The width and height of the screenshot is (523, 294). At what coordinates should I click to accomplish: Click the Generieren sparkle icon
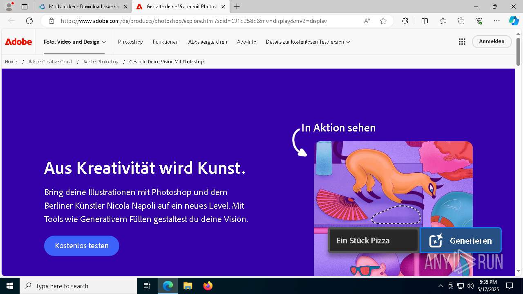(x=436, y=241)
